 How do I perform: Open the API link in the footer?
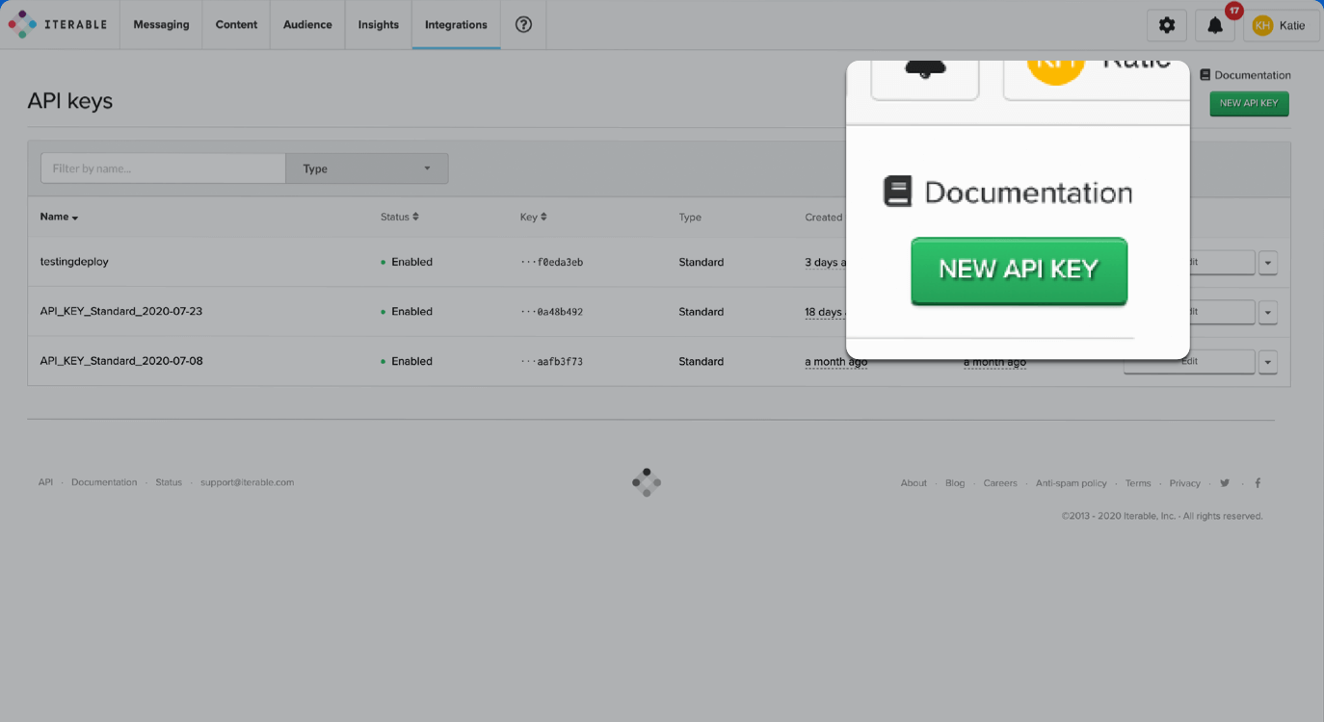click(x=45, y=482)
